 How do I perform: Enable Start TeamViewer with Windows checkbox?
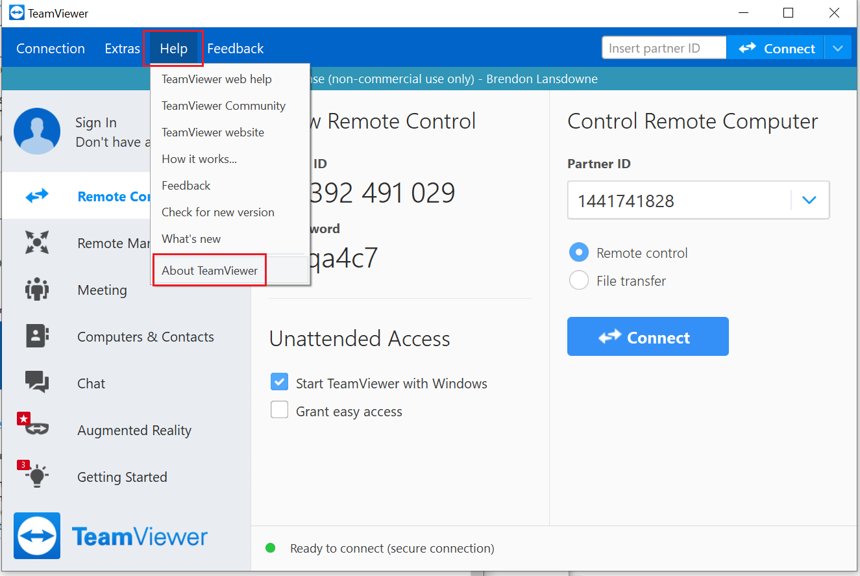coord(279,382)
